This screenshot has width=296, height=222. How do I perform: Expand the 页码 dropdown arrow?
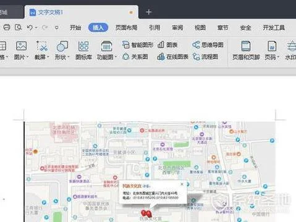278,57
